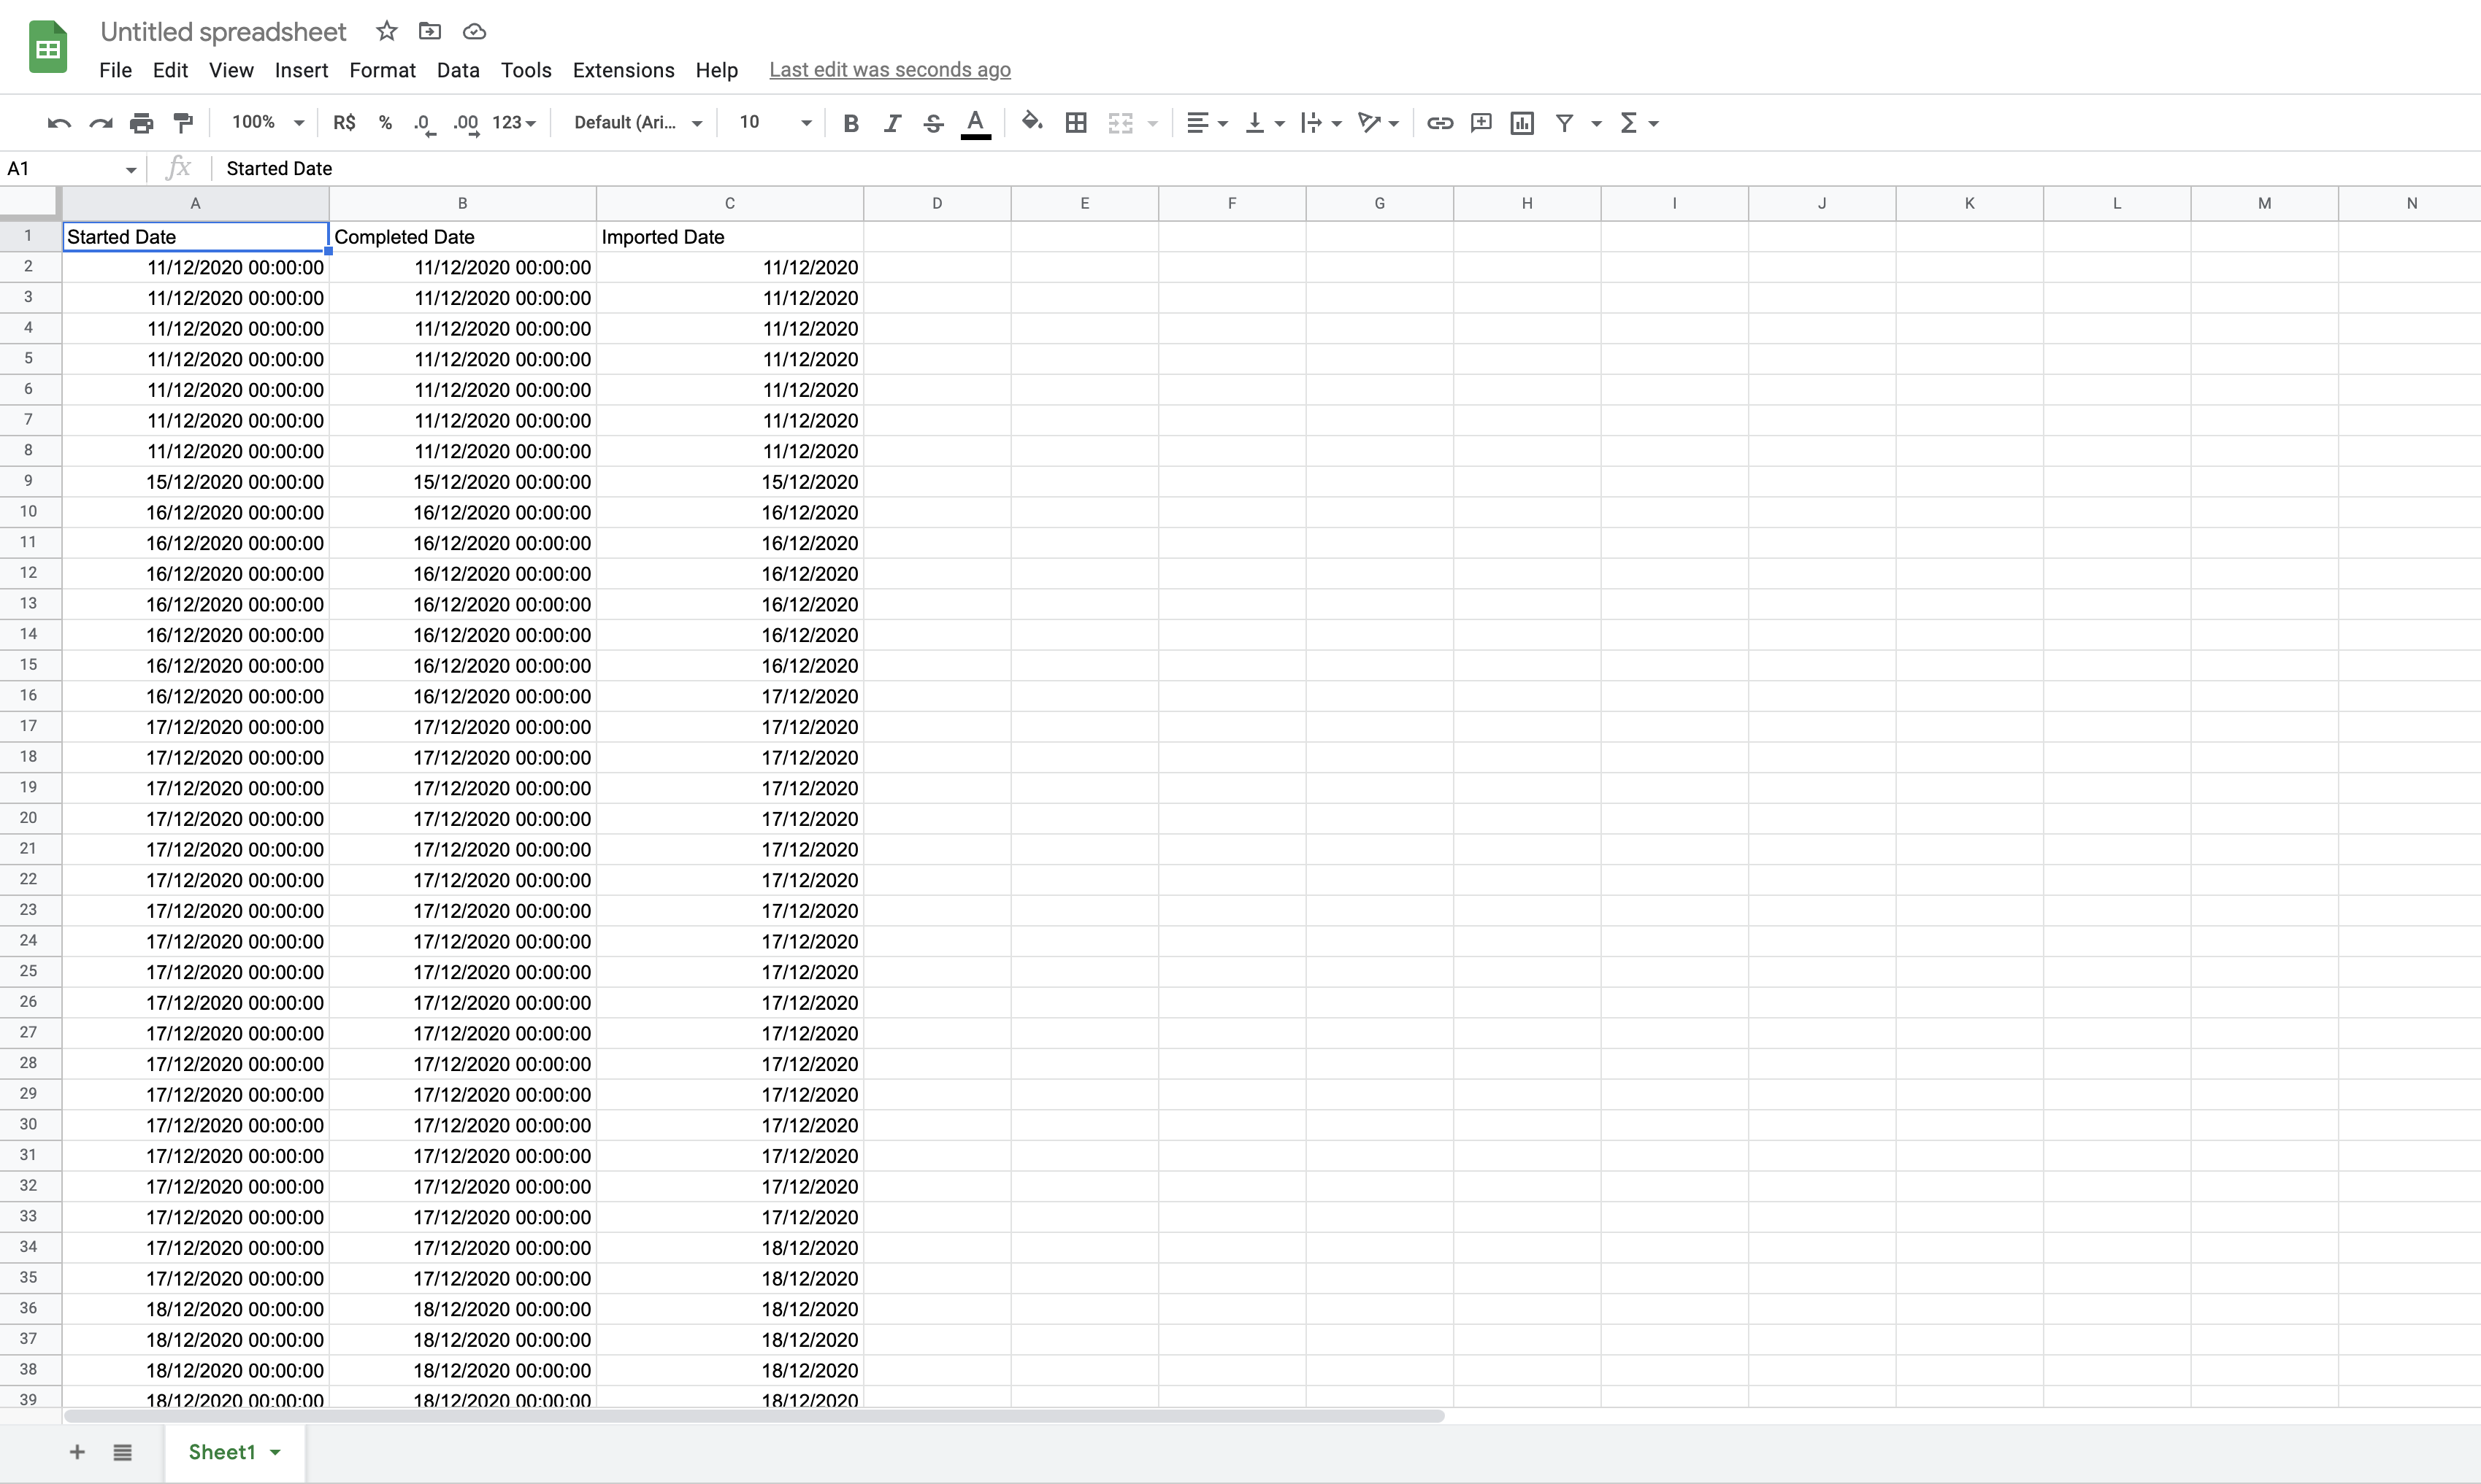This screenshot has height=1484, width=2481.
Task: Open the Format menu
Action: [x=382, y=70]
